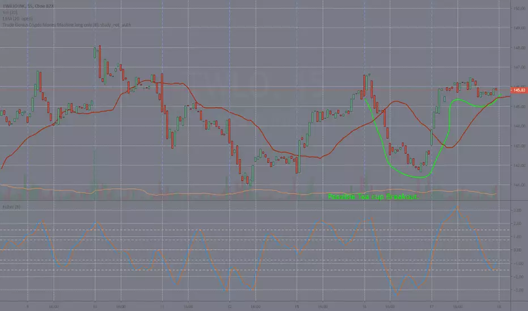Select the Trade Genius Crypto Money Machine legend
This screenshot has width=528, height=311.
coord(67,25)
